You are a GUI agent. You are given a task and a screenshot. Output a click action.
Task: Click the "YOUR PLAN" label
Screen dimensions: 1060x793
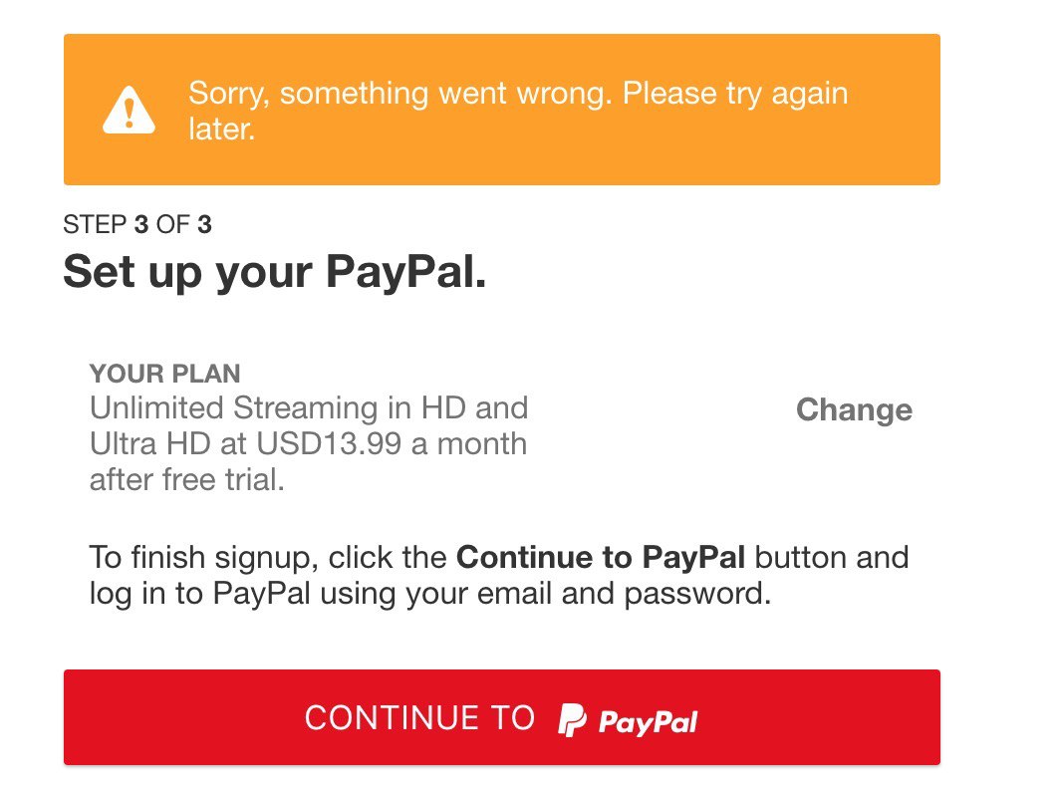(164, 375)
